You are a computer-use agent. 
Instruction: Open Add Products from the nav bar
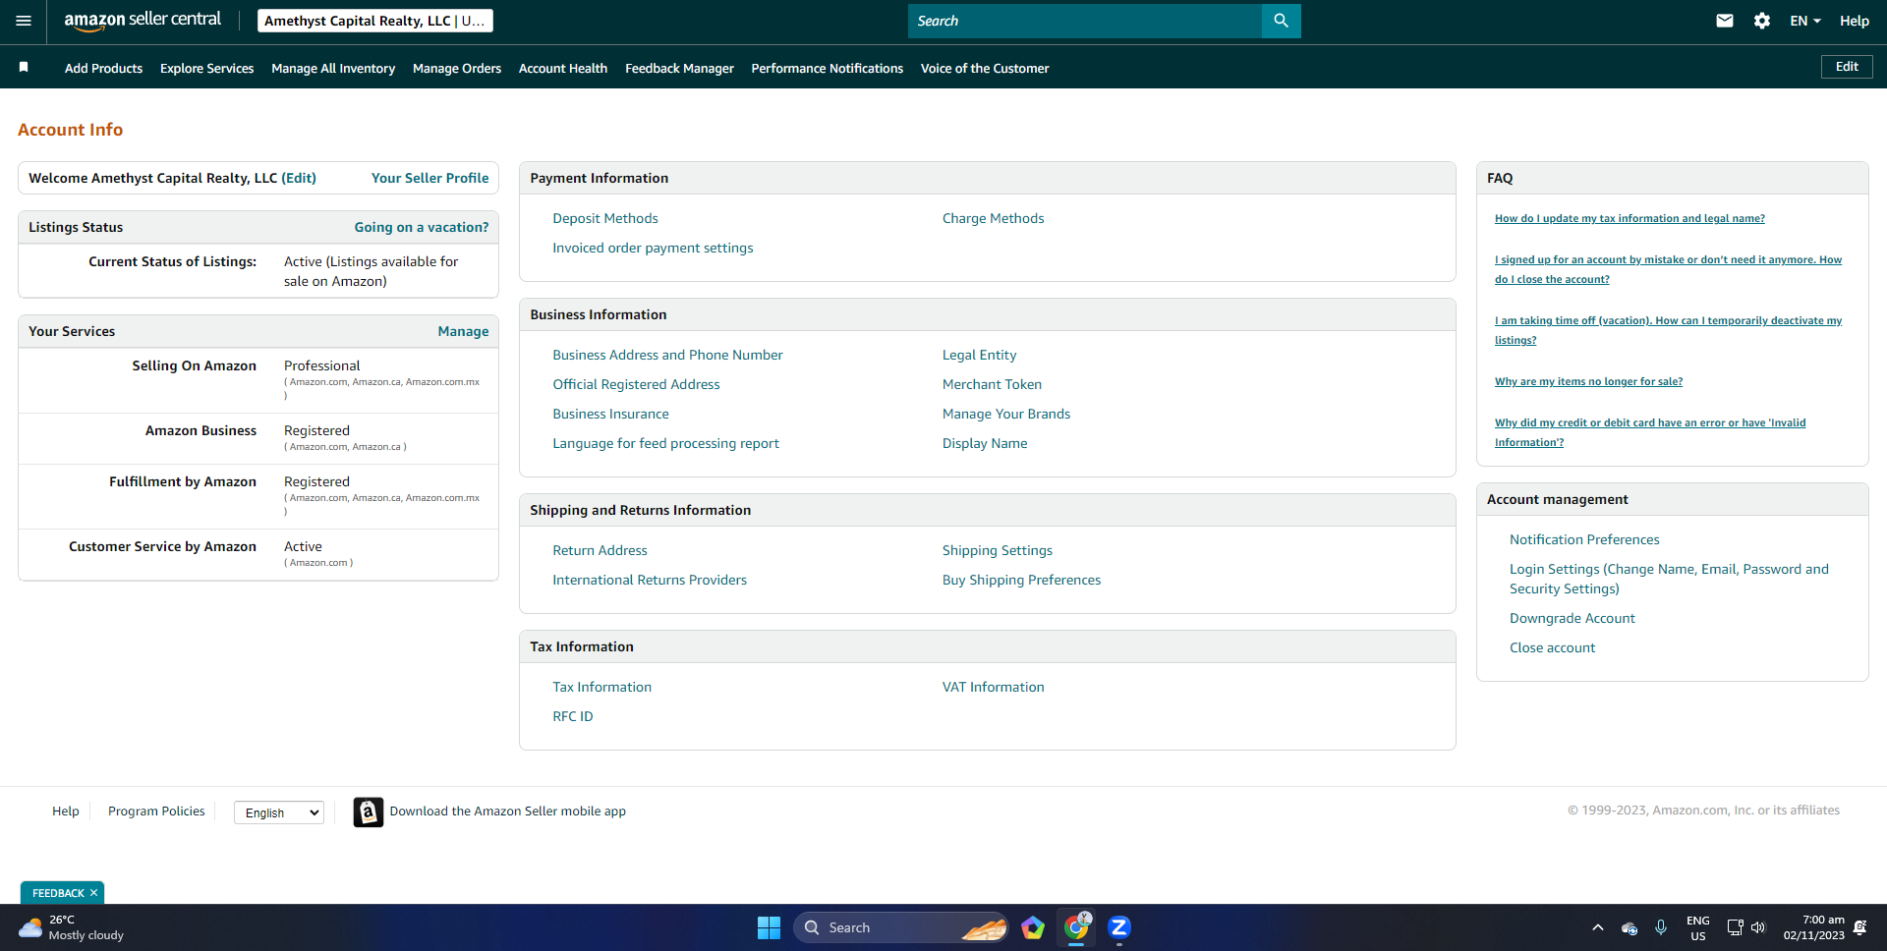click(x=103, y=68)
